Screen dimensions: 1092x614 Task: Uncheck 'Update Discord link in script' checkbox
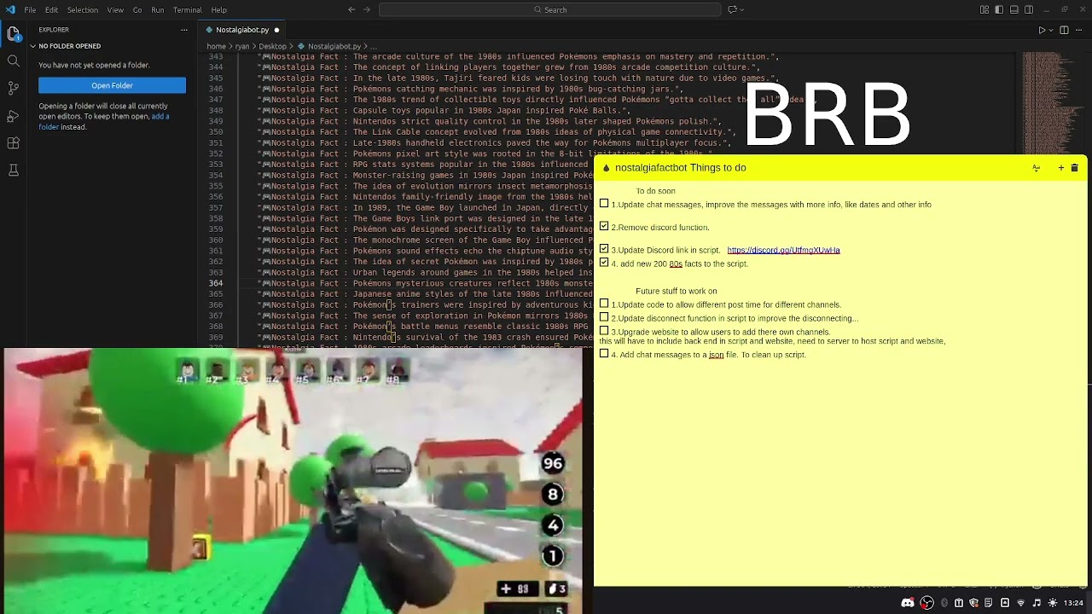(604, 249)
